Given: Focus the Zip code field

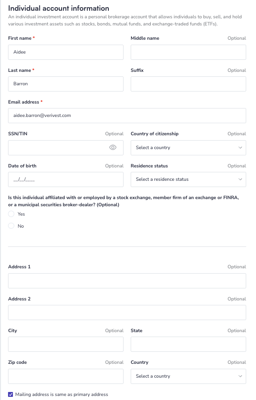Looking at the screenshot, I should [66, 376].
